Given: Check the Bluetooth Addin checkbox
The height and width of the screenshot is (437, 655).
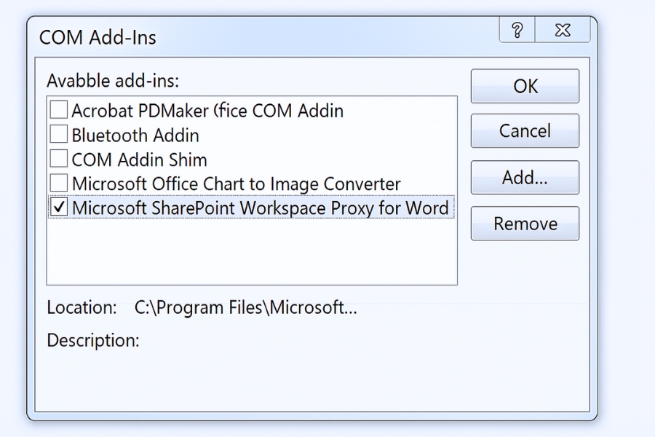Looking at the screenshot, I should click(x=58, y=135).
